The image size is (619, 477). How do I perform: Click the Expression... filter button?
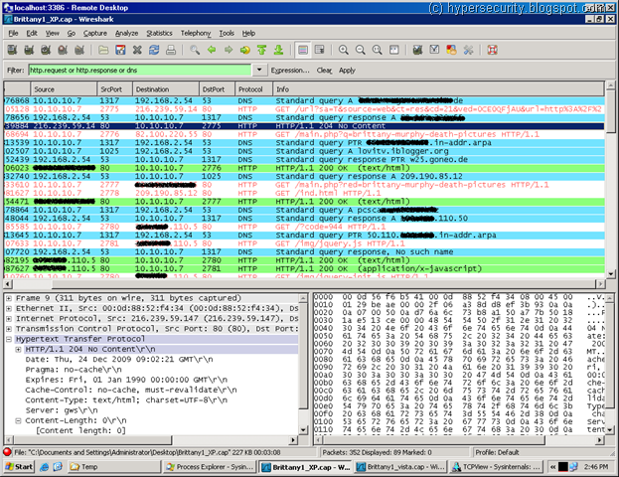290,71
